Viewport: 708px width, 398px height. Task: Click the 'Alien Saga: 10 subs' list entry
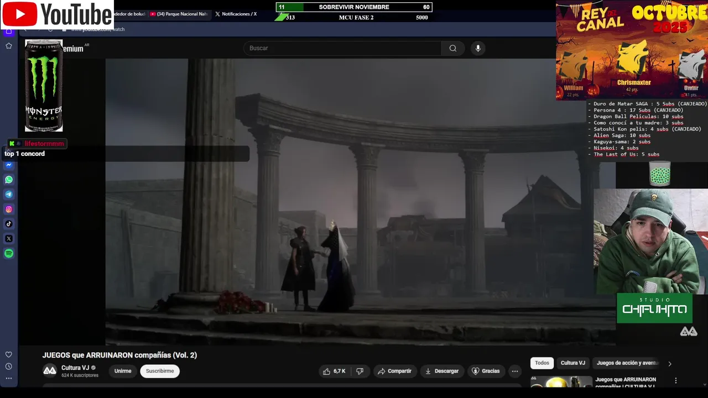(x=622, y=135)
